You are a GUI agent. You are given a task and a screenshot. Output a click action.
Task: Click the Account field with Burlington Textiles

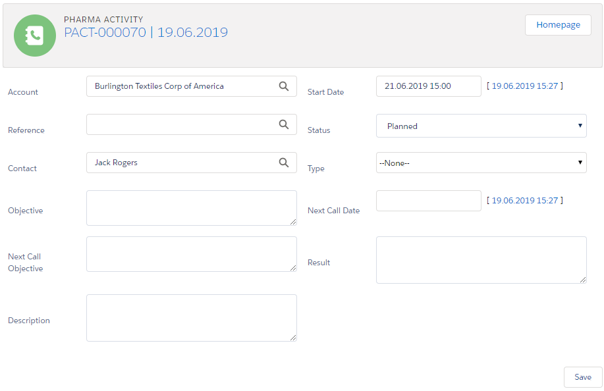(181, 86)
